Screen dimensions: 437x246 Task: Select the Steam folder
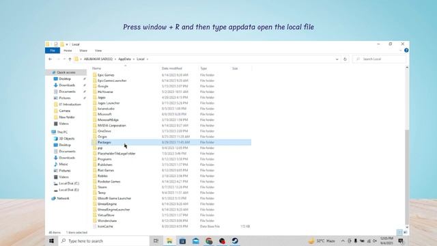coord(102,187)
